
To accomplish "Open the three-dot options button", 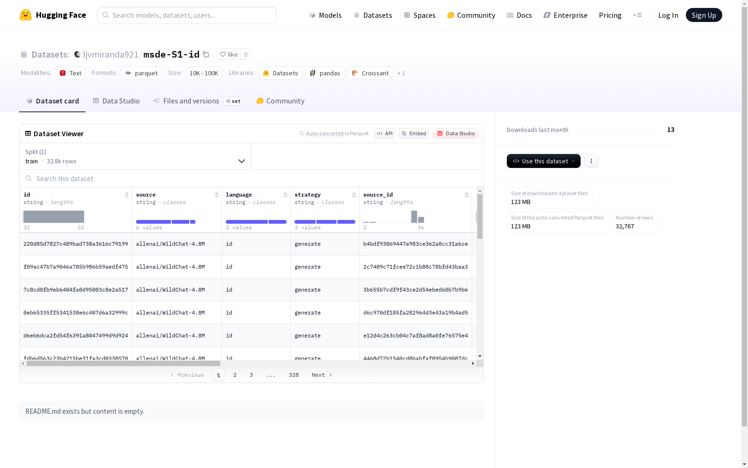I will (591, 161).
